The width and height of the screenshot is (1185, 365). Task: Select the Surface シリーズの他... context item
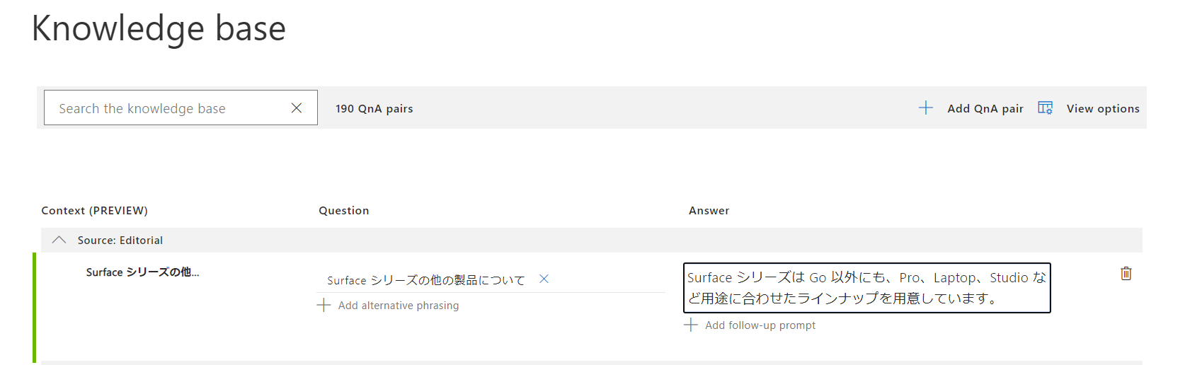coord(142,272)
